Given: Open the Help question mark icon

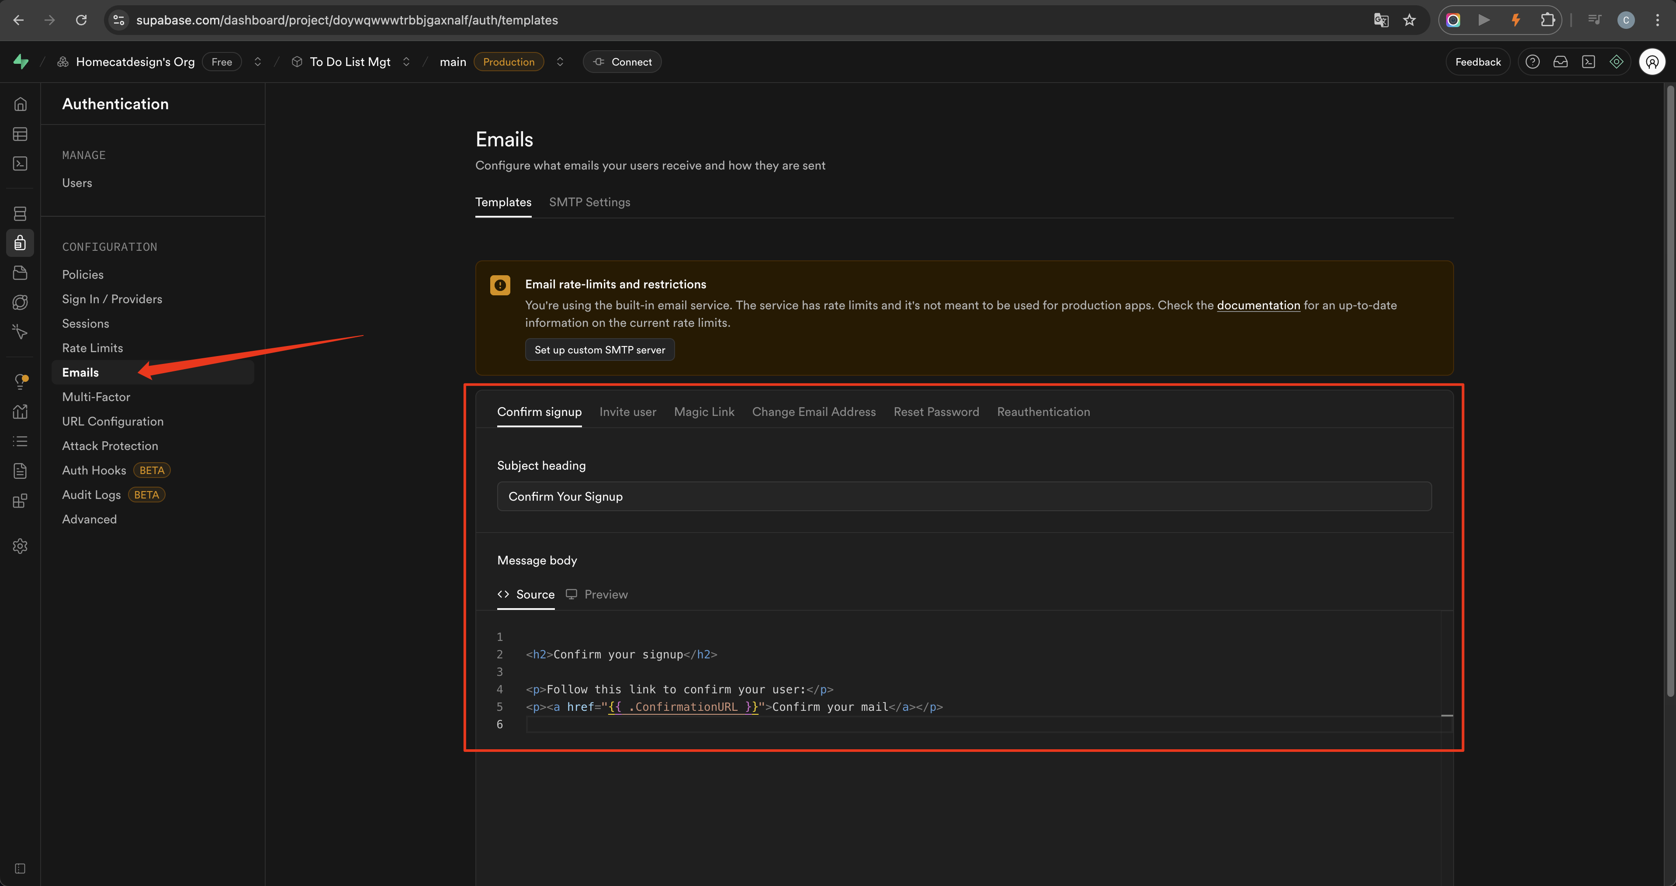Looking at the screenshot, I should 1532,62.
